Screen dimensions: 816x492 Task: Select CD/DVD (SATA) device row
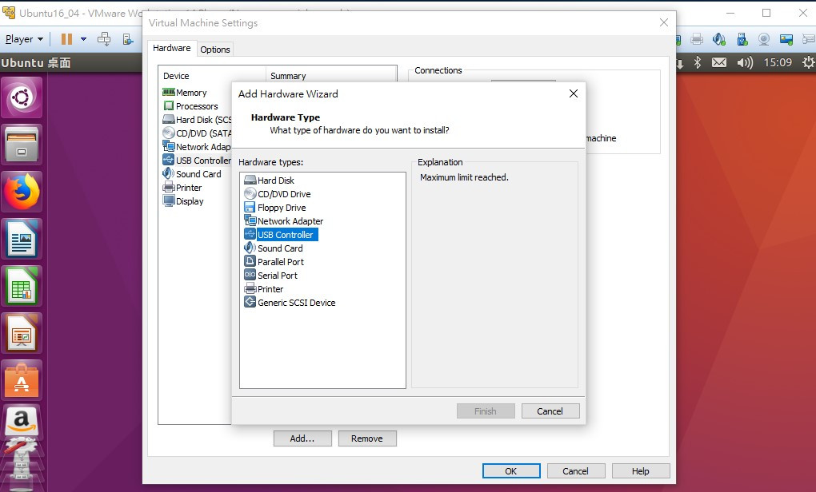click(x=197, y=133)
